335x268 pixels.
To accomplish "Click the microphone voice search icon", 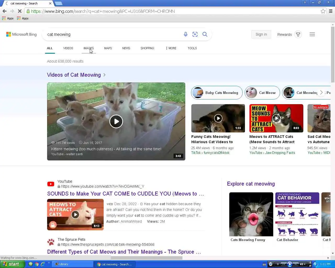I will [186, 34].
